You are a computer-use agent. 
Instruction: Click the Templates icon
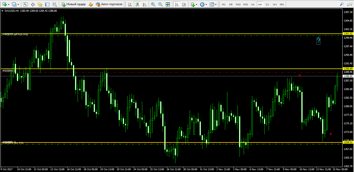[212, 4]
